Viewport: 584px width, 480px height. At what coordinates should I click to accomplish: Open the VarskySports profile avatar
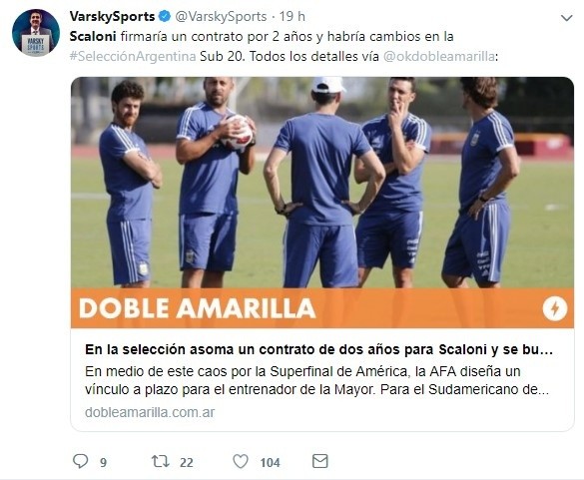click(x=36, y=32)
